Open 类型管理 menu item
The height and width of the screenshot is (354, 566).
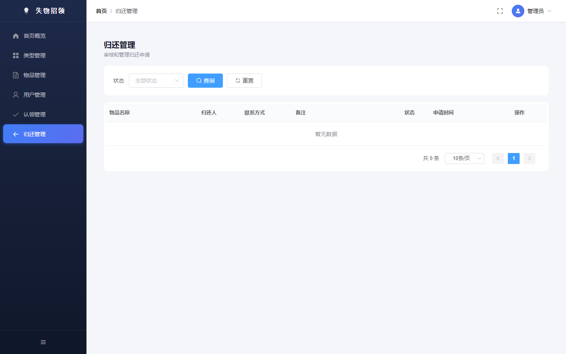tap(43, 55)
